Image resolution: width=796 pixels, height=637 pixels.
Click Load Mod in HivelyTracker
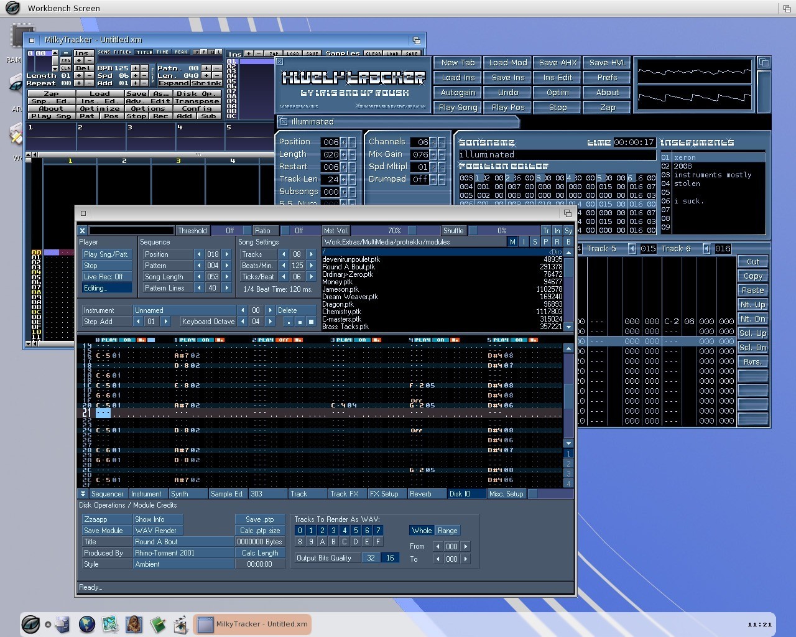[508, 63]
